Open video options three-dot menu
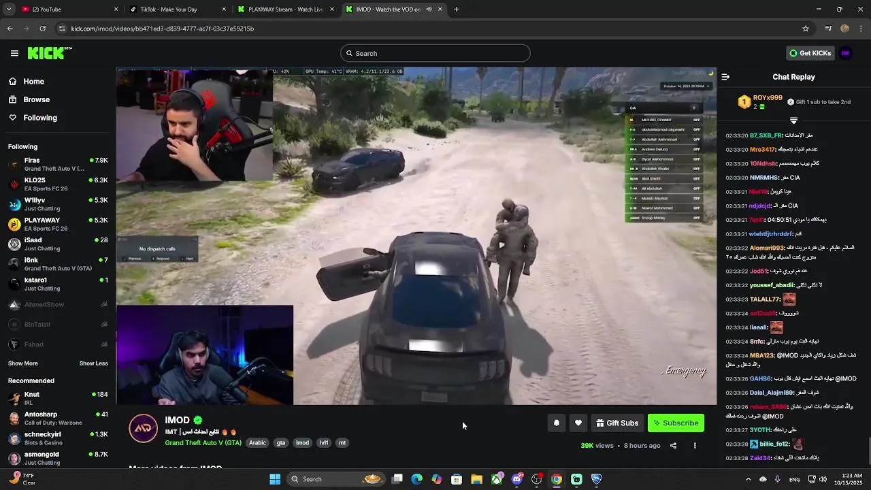871x490 pixels. click(695, 446)
